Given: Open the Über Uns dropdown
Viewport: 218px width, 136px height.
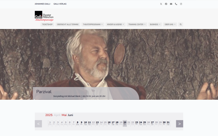Looking at the screenshot, I should [x=170, y=24].
